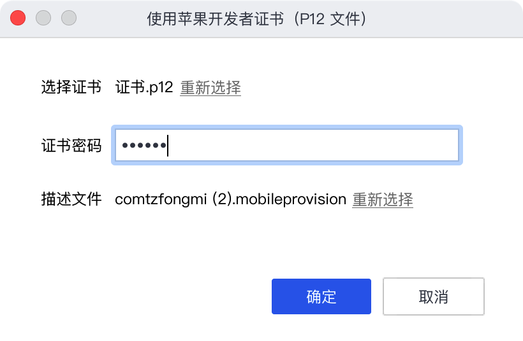Click the 证书密码 label
The image size is (523, 341).
point(71,146)
